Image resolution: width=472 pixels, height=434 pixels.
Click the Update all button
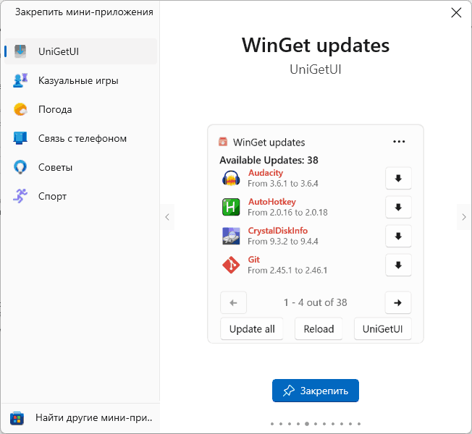tap(252, 328)
